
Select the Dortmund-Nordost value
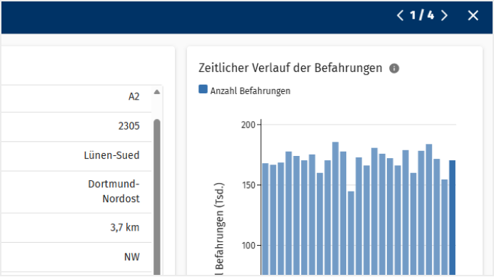click(x=114, y=192)
